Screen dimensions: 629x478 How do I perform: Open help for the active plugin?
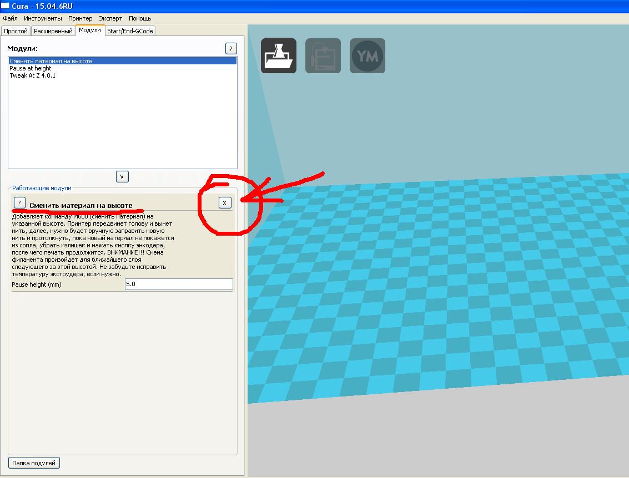[x=19, y=202]
